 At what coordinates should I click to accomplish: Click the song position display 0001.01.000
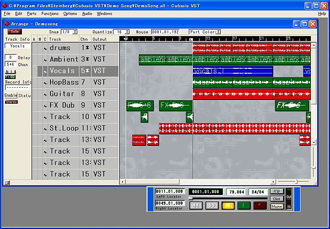point(206,191)
